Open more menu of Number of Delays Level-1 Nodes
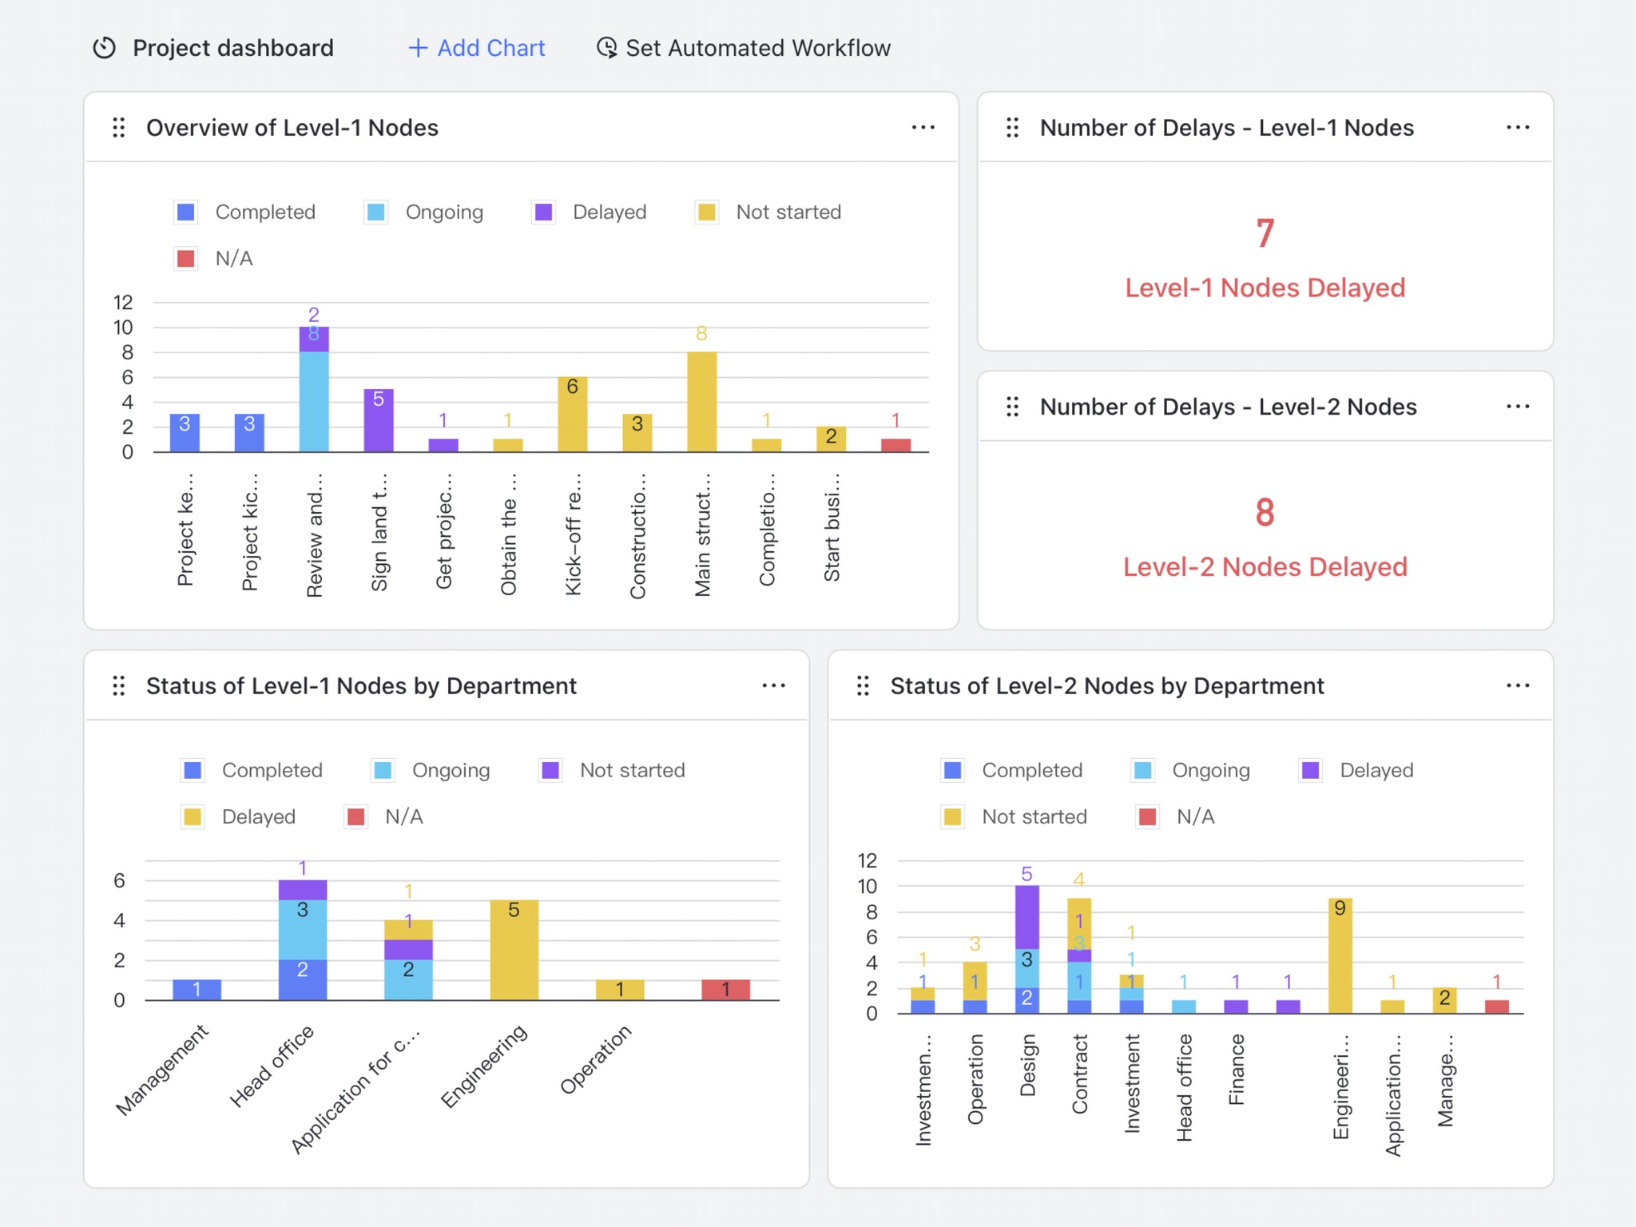This screenshot has height=1227, width=1636. pos(1517,128)
